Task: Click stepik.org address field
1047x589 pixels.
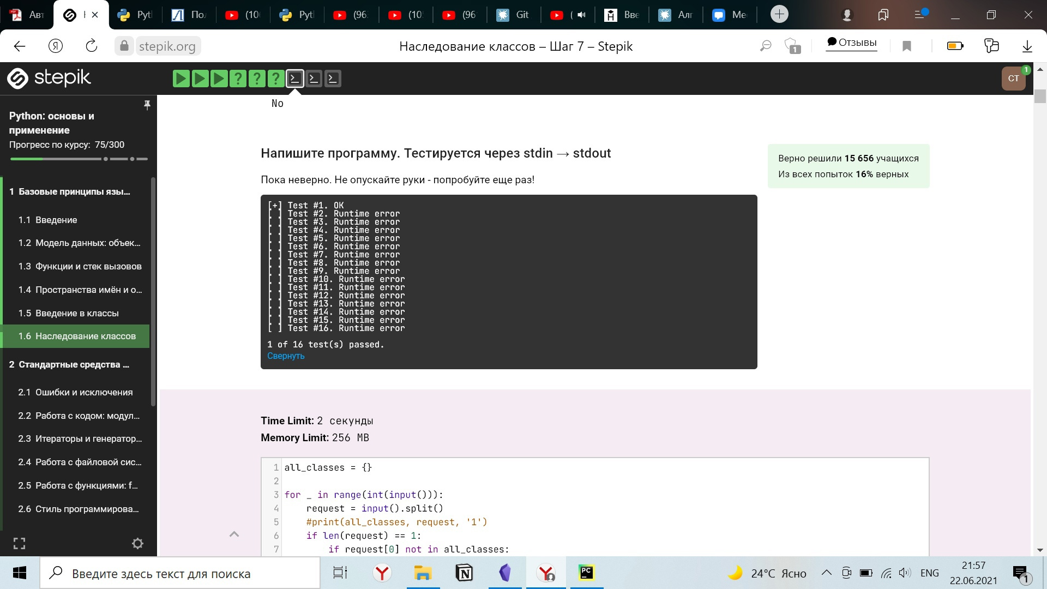Action: tap(167, 46)
